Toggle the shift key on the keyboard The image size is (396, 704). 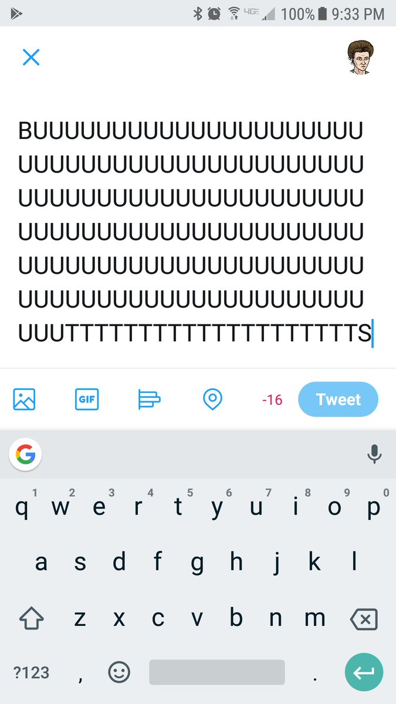pos(32,618)
